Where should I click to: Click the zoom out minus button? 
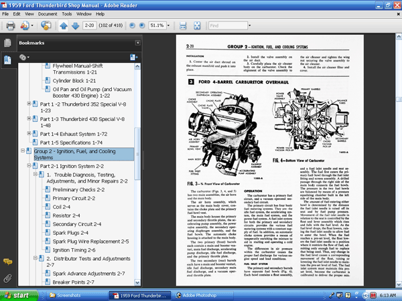132,25
